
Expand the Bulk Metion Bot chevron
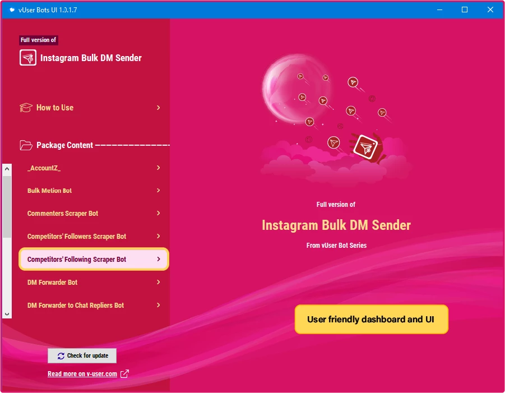click(158, 191)
